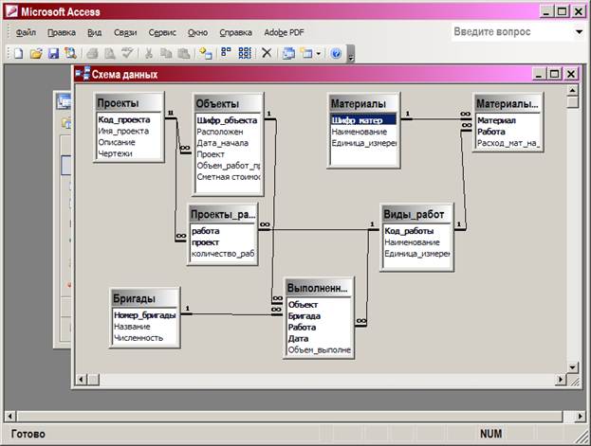591x446 pixels.
Task: Select the Номер_бригады field
Action: (x=145, y=315)
